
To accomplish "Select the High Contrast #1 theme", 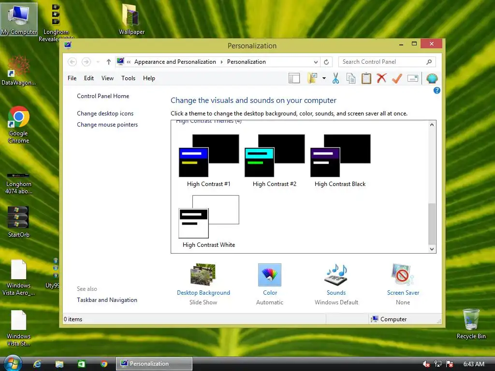I will tap(209, 161).
